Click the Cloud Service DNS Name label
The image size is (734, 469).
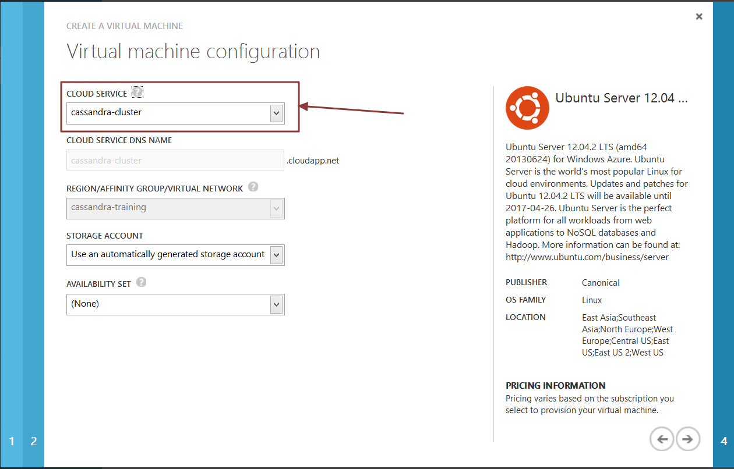[119, 140]
